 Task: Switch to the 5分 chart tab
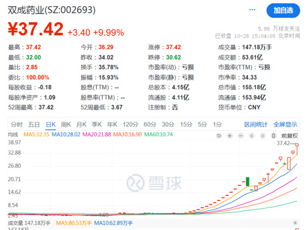click(x=203, y=124)
